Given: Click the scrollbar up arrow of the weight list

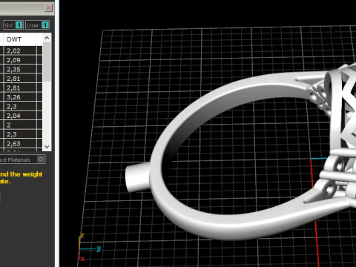Looking at the screenshot, I should tap(47, 38).
